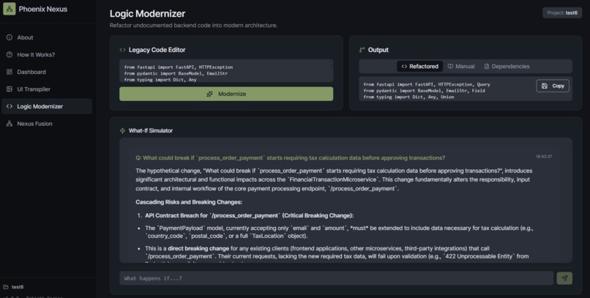Click the test6 project name in sidebar footer
590x298 pixels.
[18, 287]
